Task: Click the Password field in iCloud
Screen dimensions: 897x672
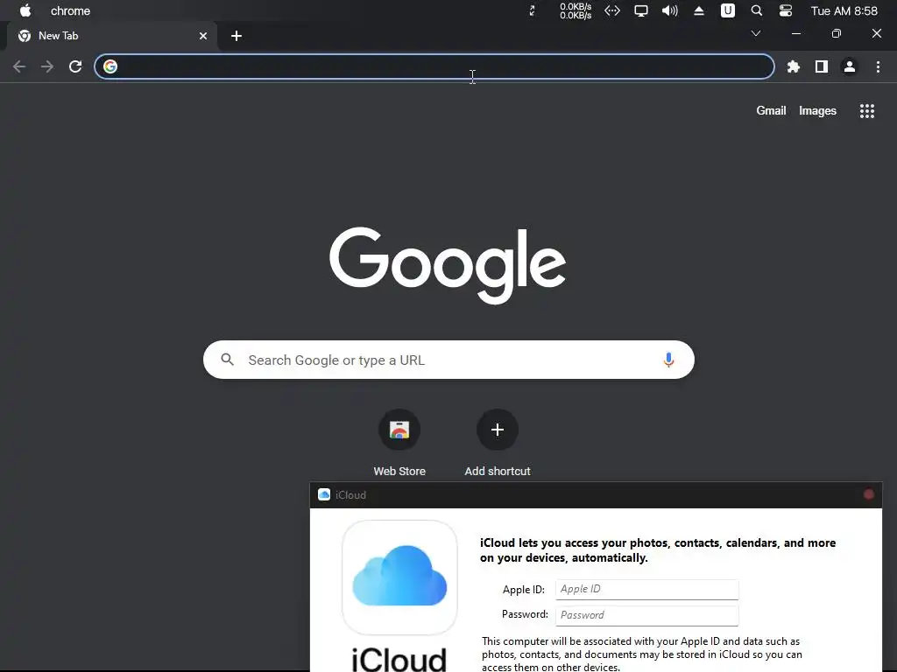Action: (647, 615)
